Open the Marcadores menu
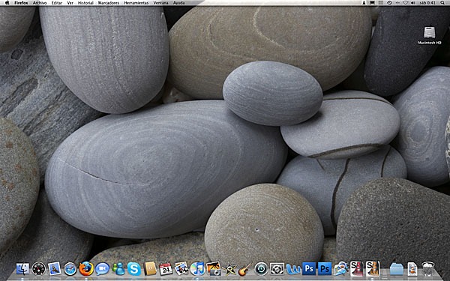 pos(109,3)
